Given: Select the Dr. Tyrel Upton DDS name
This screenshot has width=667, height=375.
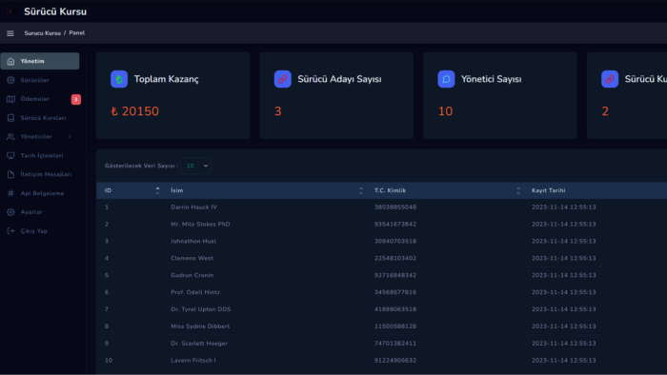Looking at the screenshot, I should pos(201,309).
